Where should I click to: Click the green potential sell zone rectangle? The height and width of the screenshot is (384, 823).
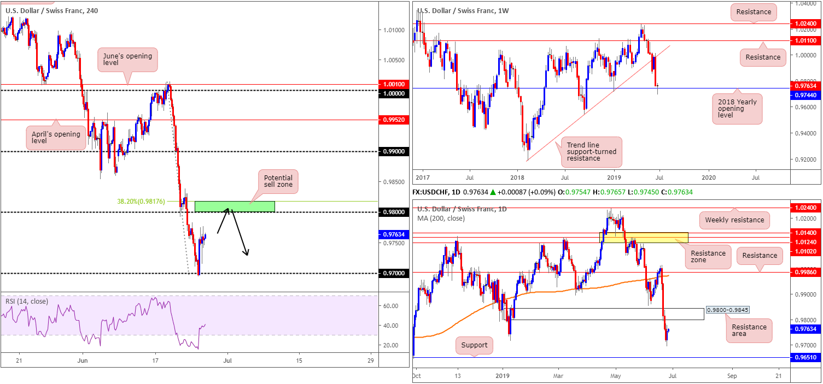click(234, 206)
